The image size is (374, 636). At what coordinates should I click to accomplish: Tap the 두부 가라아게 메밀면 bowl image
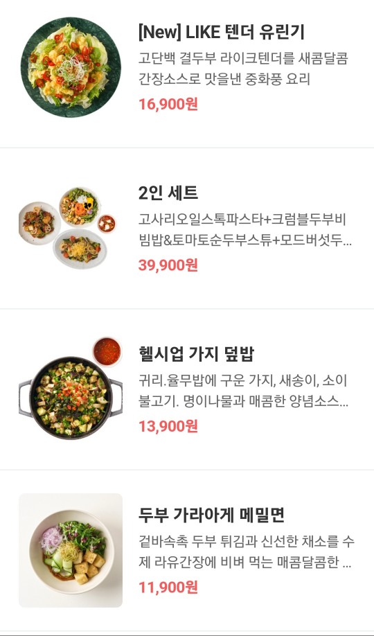click(71, 550)
